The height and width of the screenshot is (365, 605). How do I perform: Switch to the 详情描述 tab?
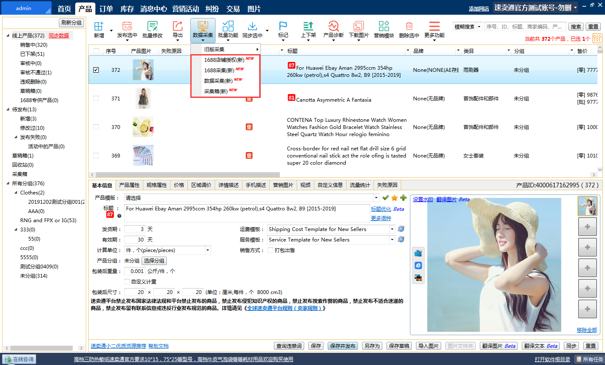click(229, 185)
